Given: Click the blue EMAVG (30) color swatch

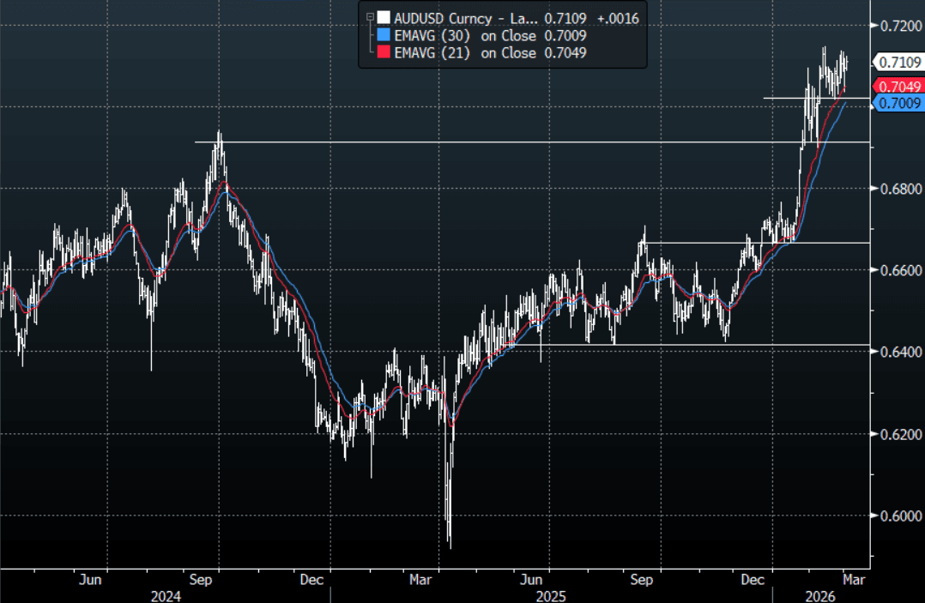Looking at the screenshot, I should click(x=384, y=35).
